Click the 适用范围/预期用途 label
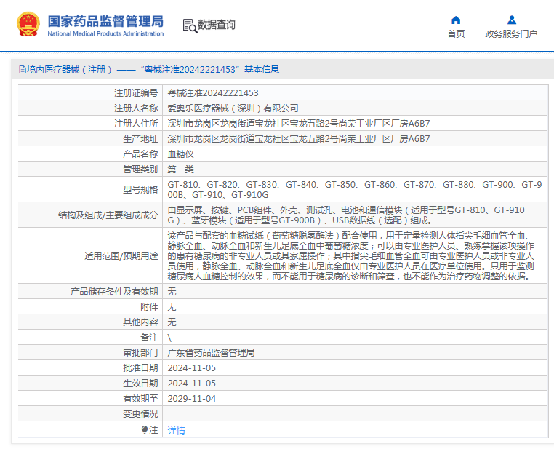This screenshot has height=449, width=554. point(121,255)
